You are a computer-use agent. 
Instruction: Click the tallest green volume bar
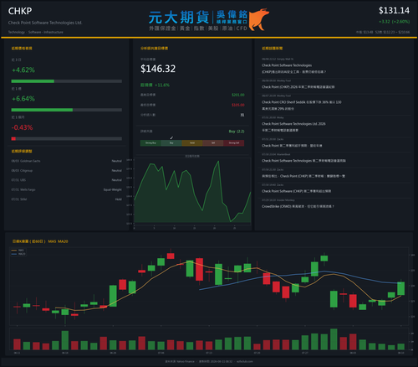tap(334, 339)
